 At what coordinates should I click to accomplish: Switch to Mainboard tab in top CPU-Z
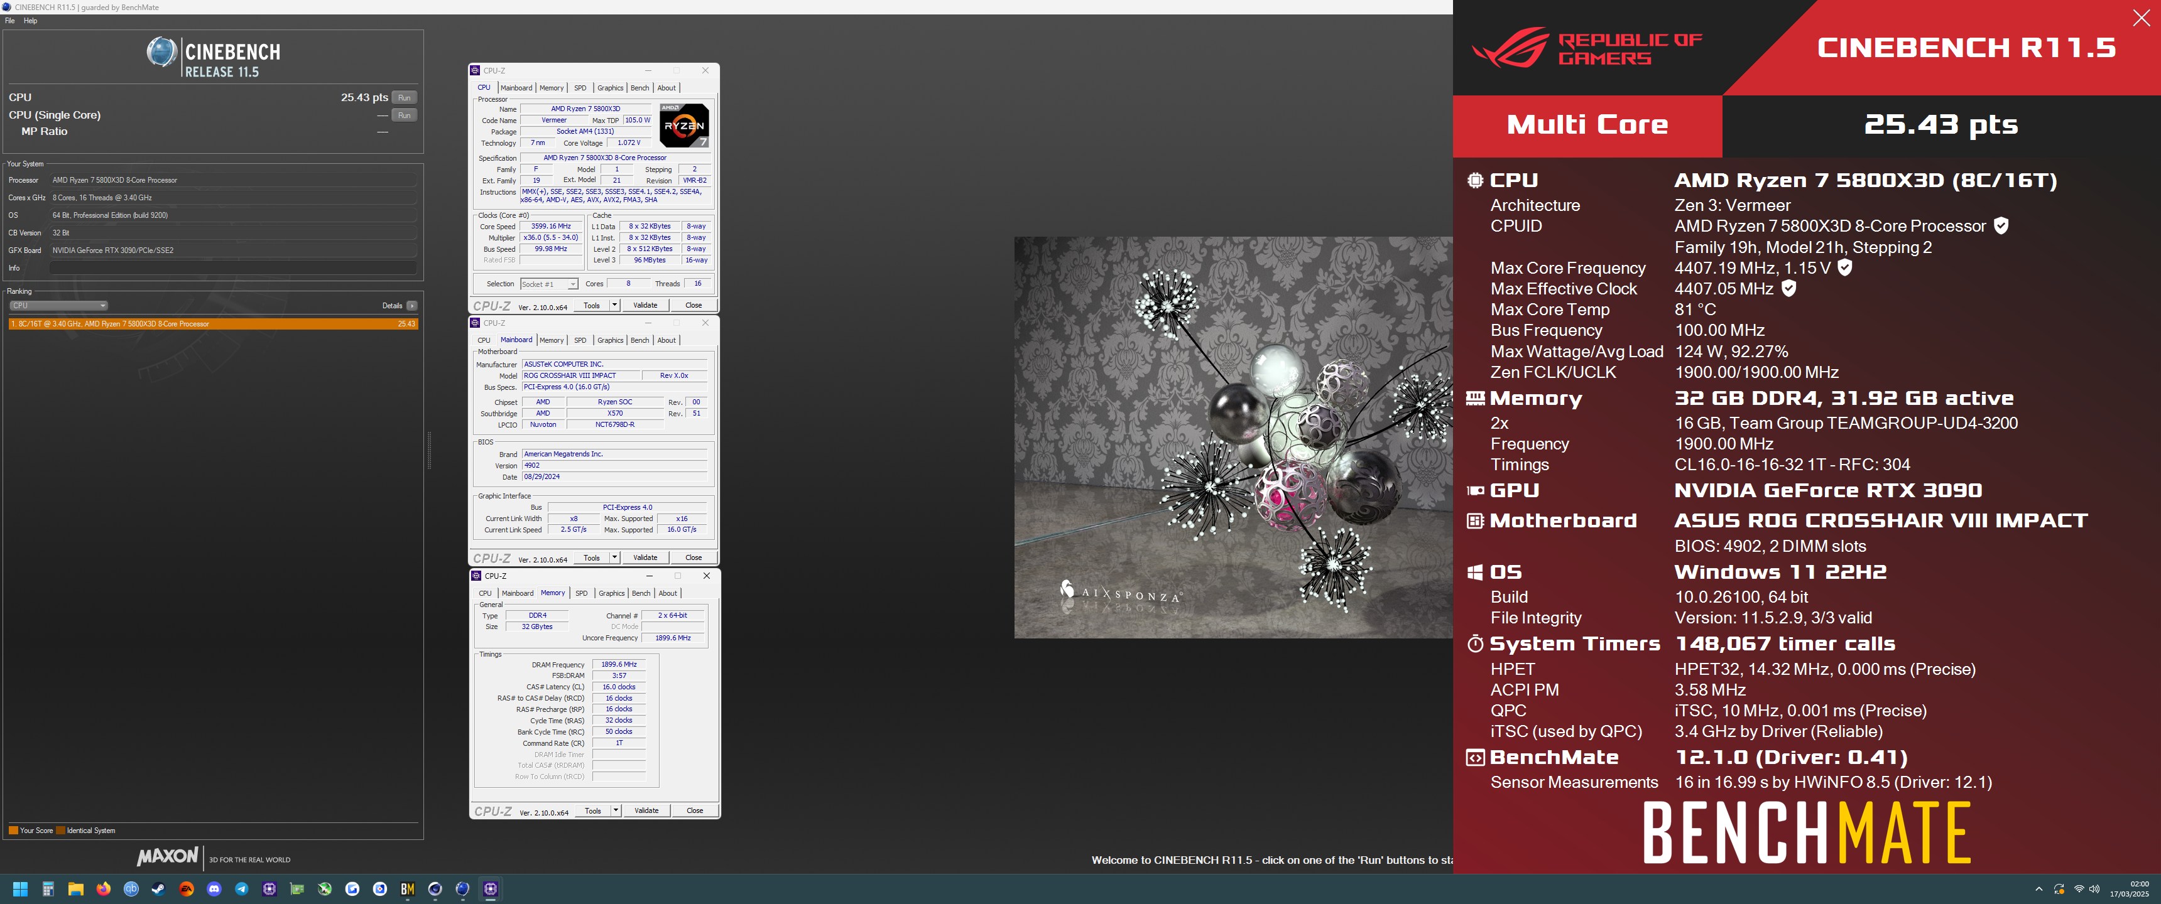516,88
